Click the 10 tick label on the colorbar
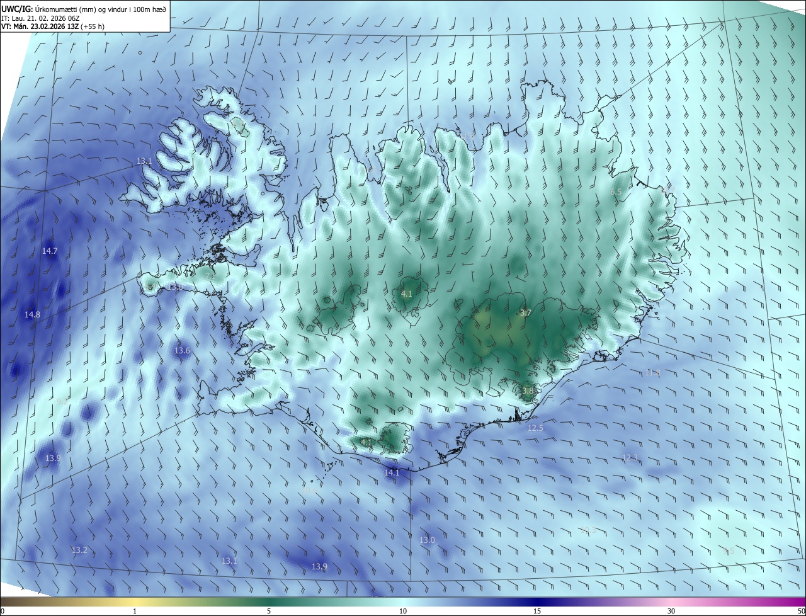The image size is (806, 616). (403, 611)
